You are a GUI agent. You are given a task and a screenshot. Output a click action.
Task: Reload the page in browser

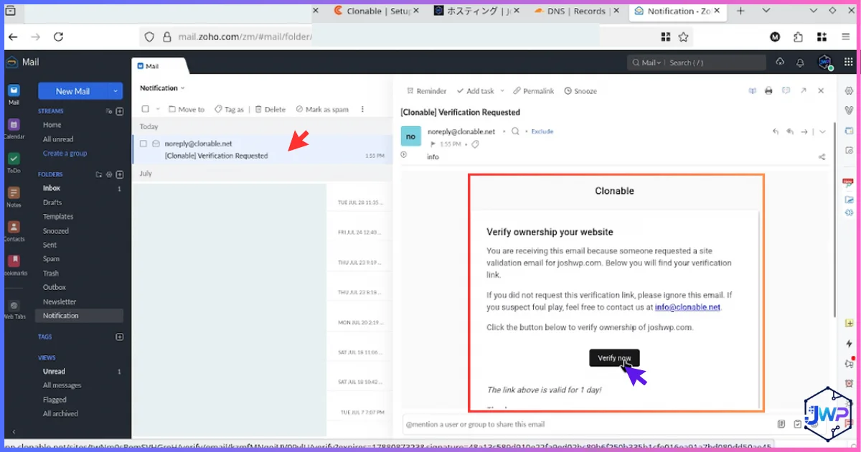[59, 37]
